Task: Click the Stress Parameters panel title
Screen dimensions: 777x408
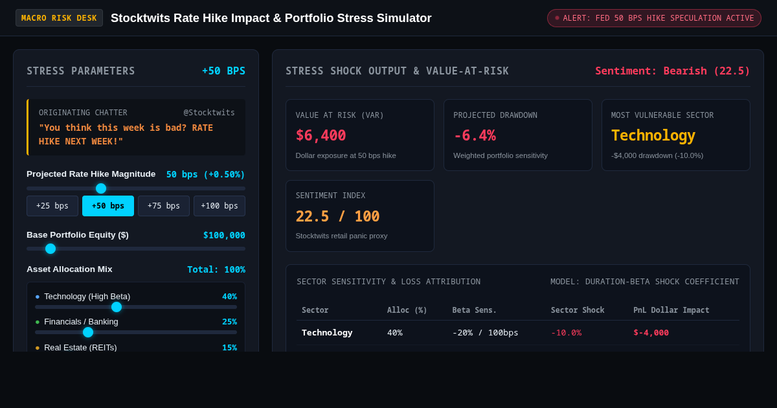Action: [x=81, y=71]
